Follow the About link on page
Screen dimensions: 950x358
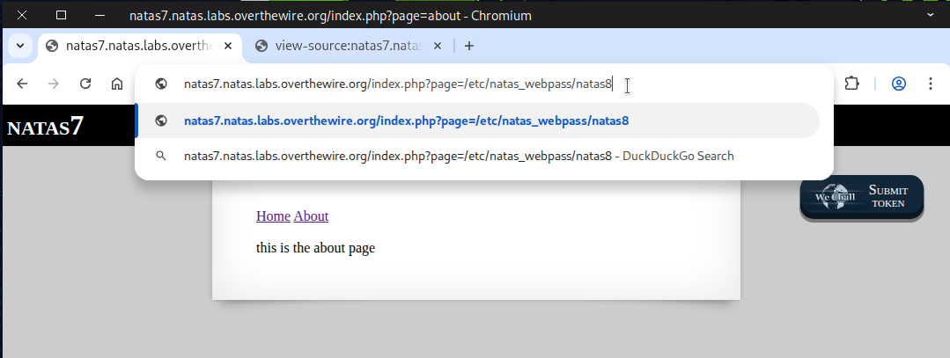click(311, 216)
